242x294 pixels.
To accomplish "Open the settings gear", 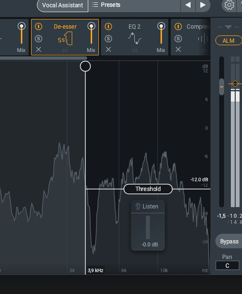I will pos(229,5).
